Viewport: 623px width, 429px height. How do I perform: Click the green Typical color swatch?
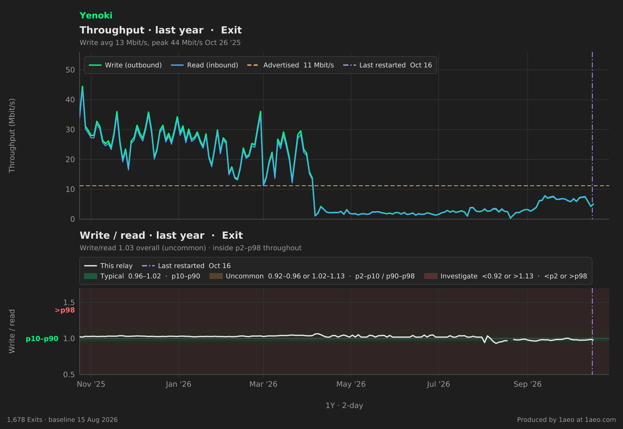click(90, 276)
